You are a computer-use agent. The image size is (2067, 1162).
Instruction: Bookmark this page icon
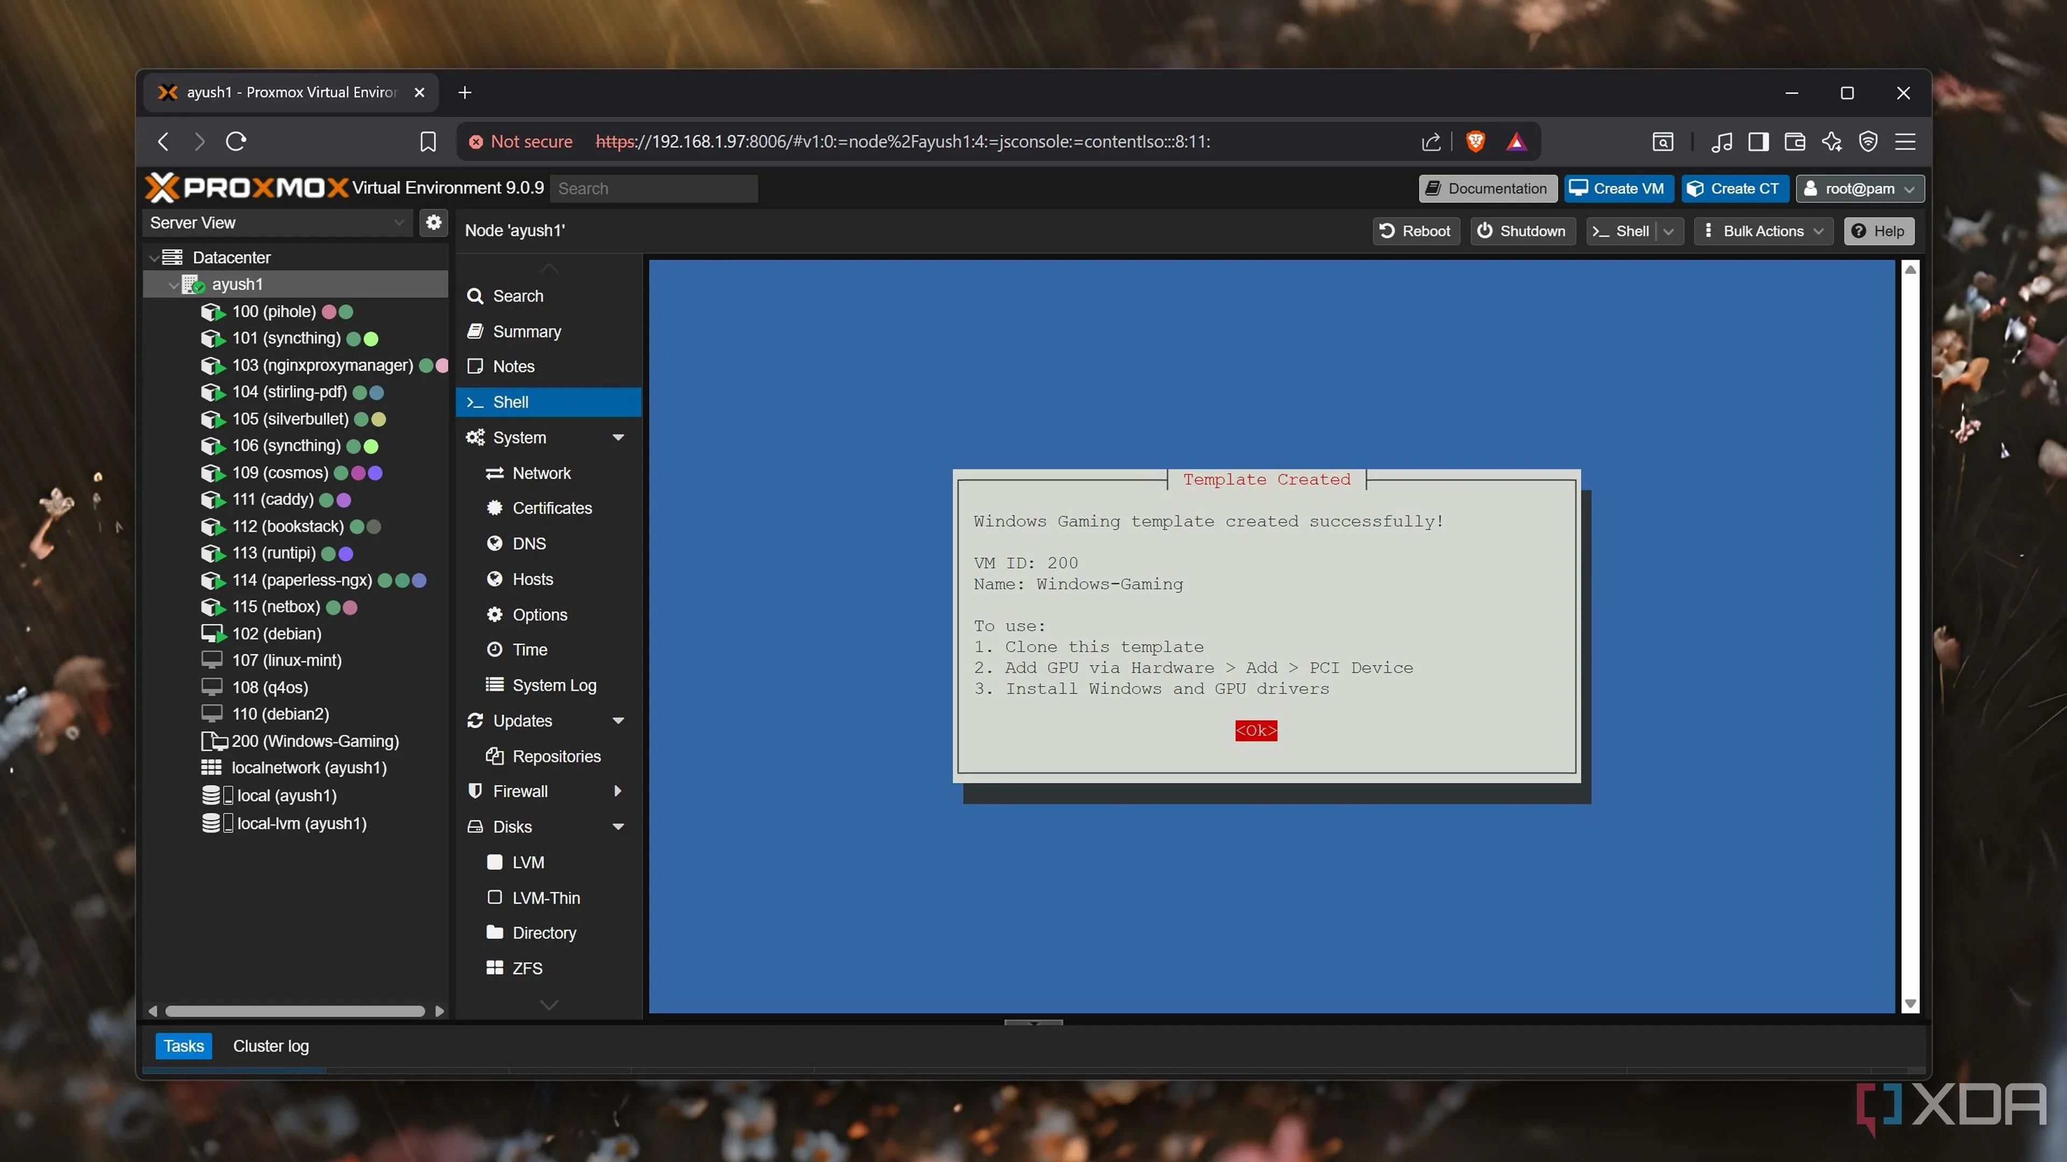(x=428, y=142)
